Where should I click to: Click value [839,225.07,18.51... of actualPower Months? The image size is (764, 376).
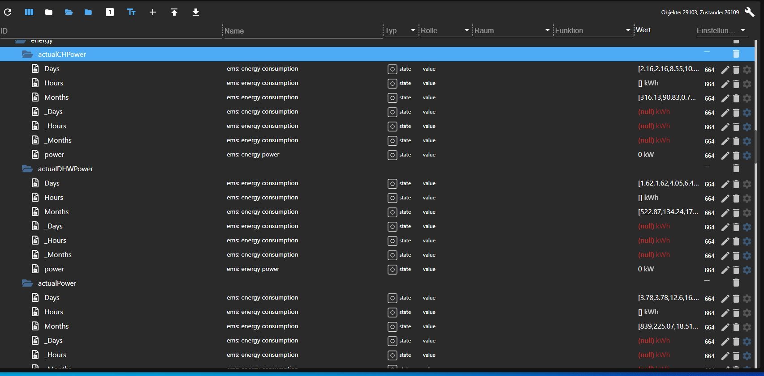pos(668,326)
